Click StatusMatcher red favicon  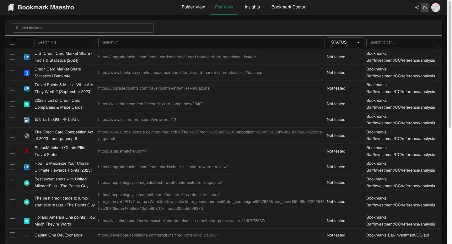tap(27, 151)
